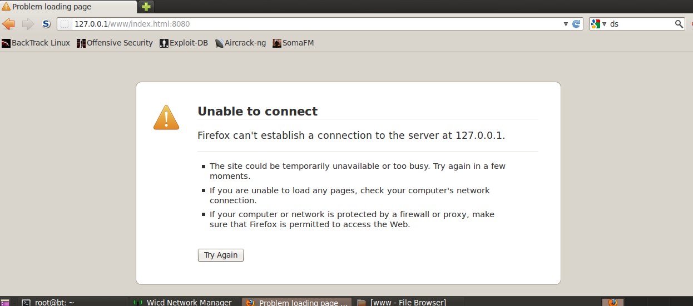This screenshot has width=693, height=306.
Task: Click the address bar URL field
Action: tap(317, 24)
